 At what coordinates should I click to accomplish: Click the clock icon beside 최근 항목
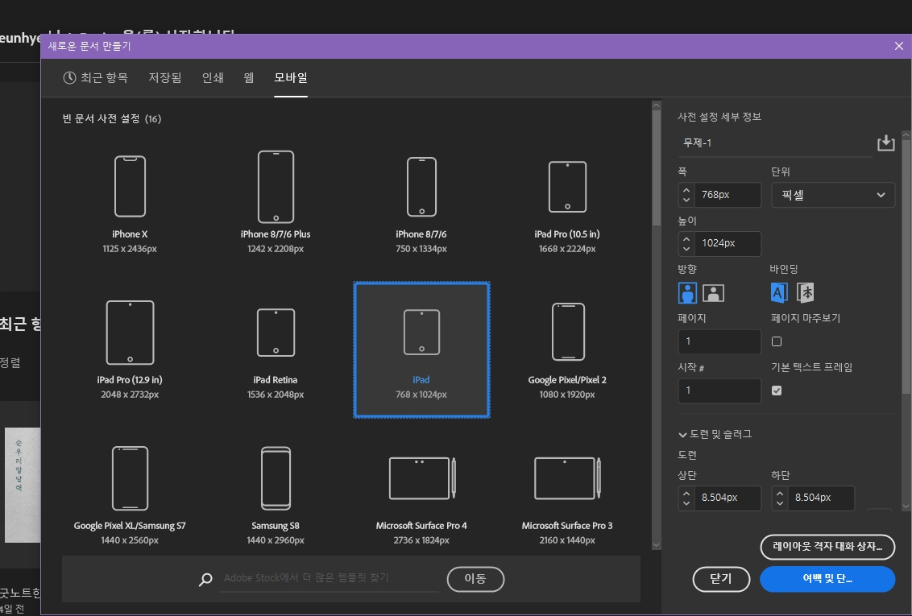pyautogui.click(x=70, y=78)
